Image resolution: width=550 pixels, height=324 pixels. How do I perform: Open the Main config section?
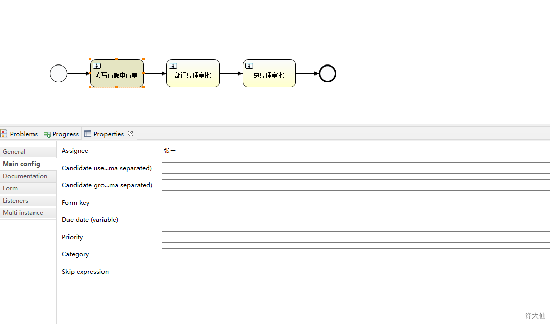click(x=28, y=164)
